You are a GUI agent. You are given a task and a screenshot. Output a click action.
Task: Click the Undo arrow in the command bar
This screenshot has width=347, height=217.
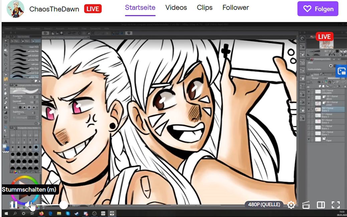point(69,33)
